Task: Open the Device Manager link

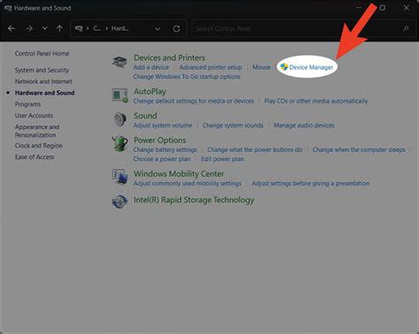Action: (311, 67)
